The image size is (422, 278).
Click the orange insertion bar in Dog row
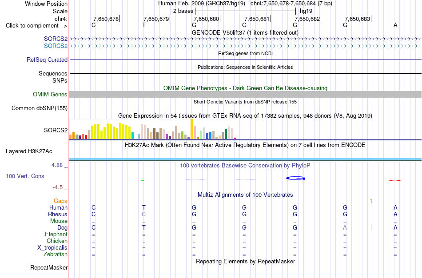[371, 227]
